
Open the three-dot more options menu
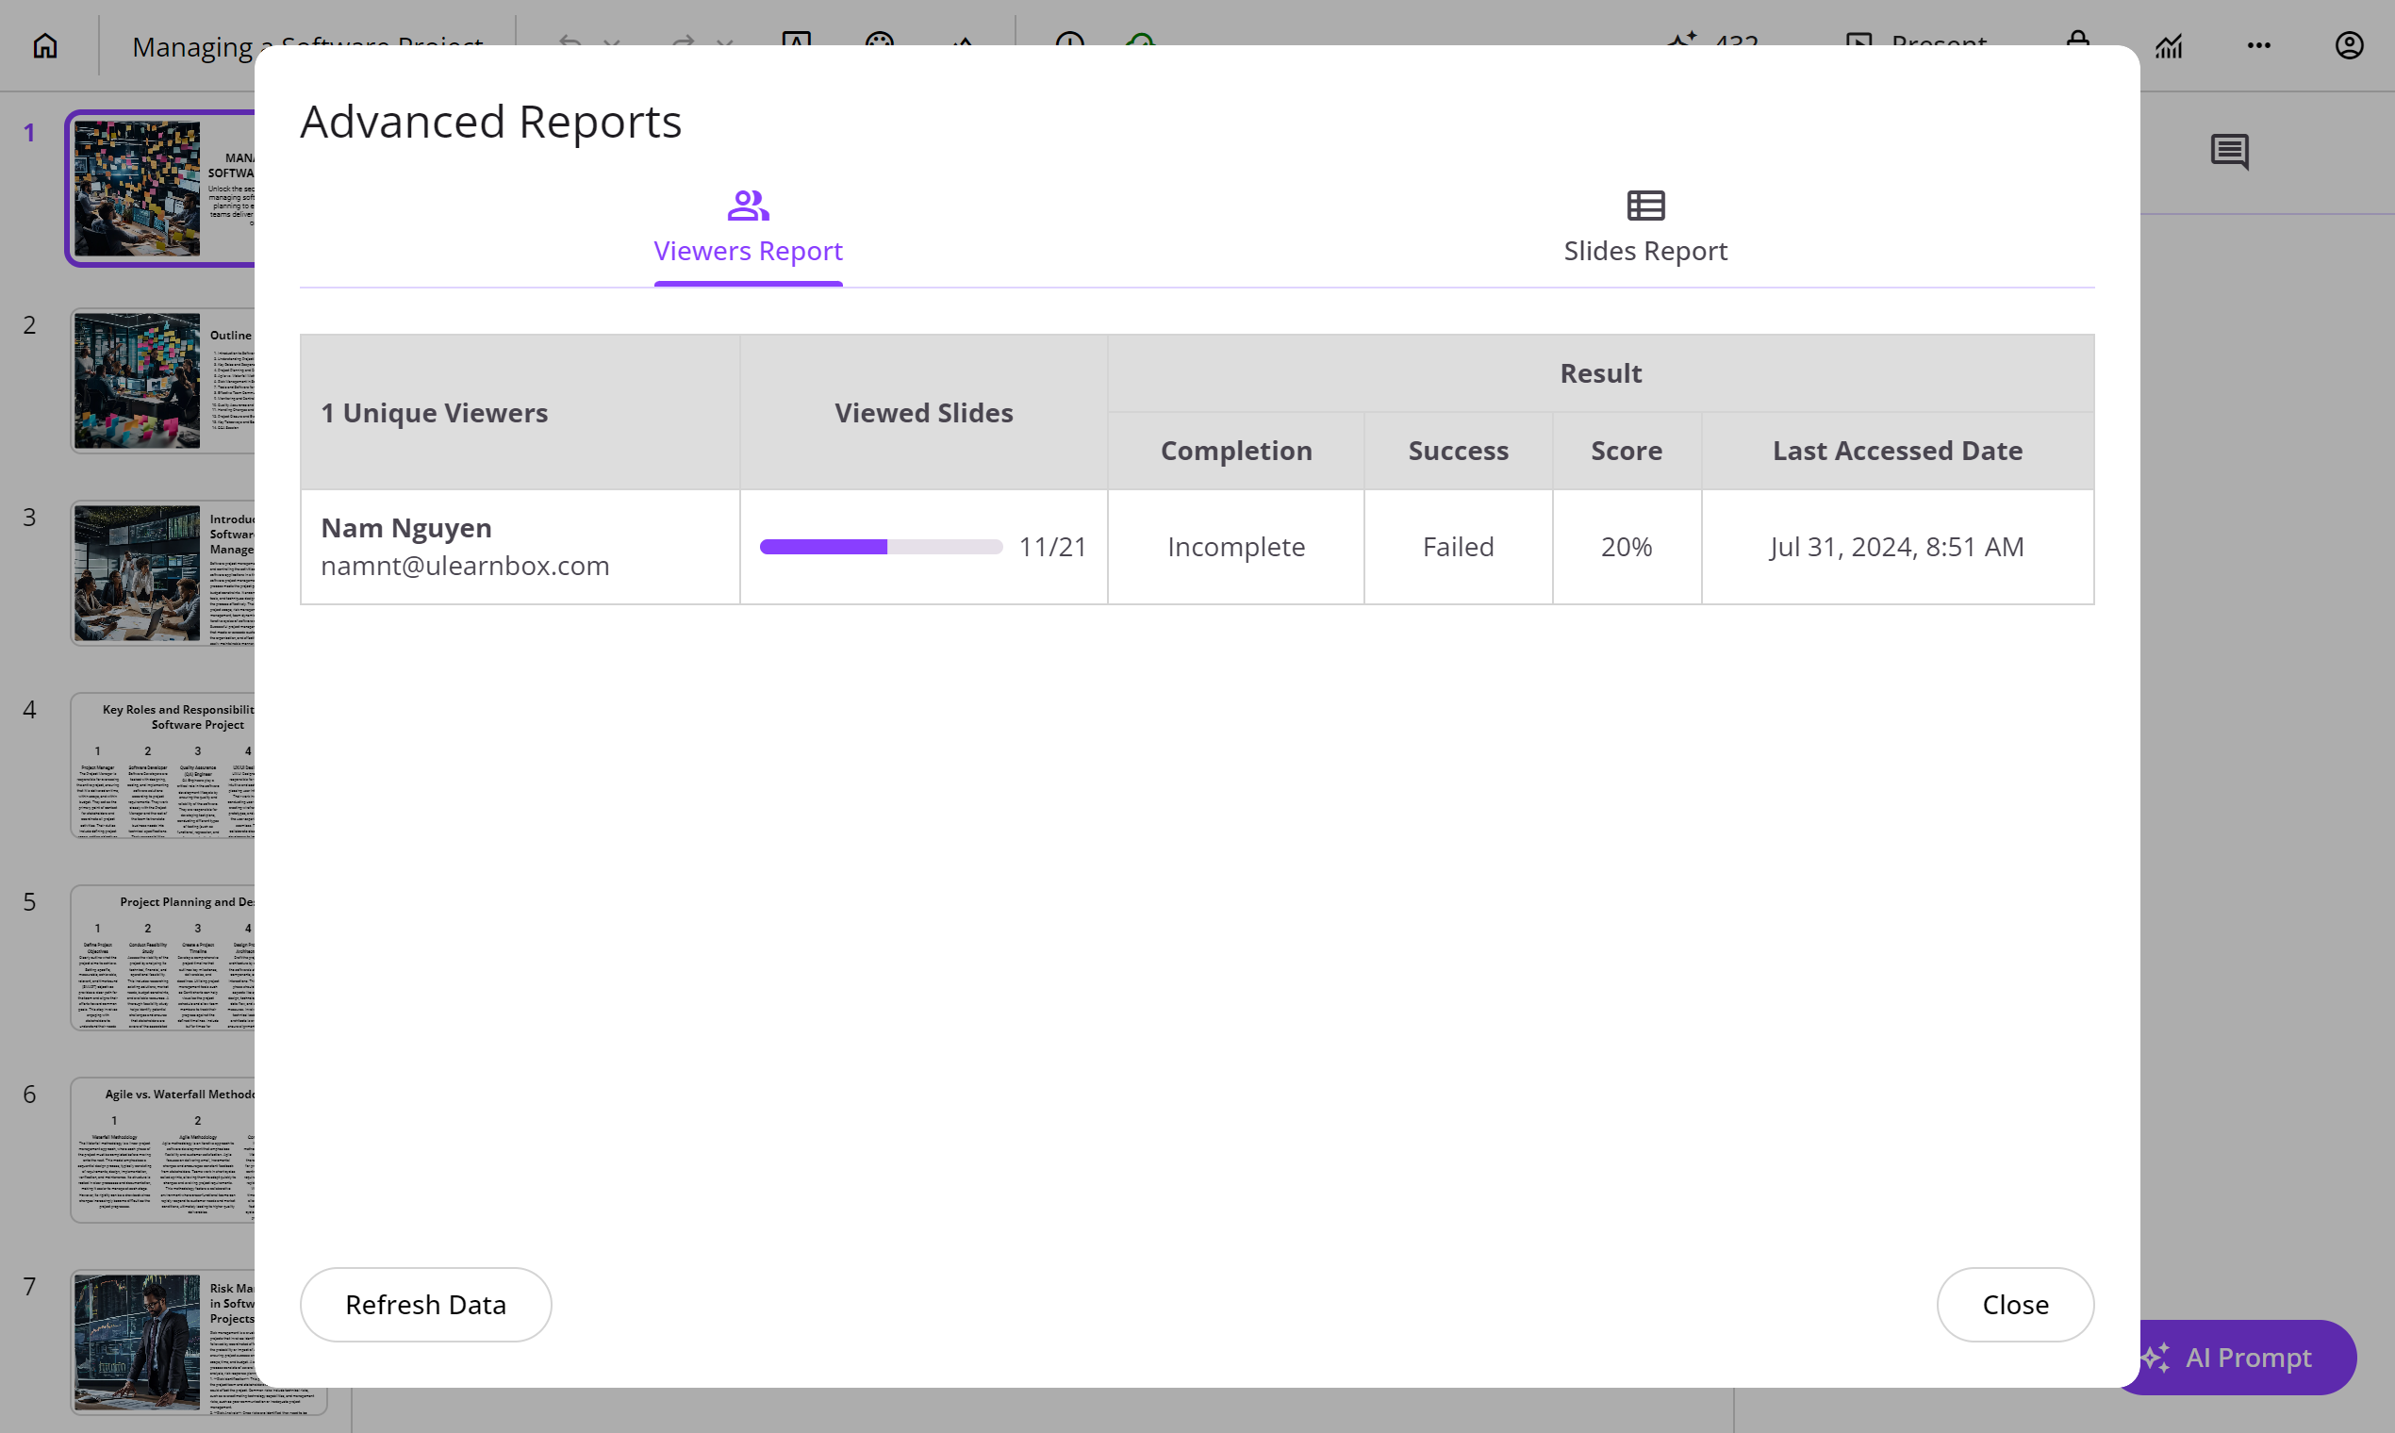tap(2258, 44)
